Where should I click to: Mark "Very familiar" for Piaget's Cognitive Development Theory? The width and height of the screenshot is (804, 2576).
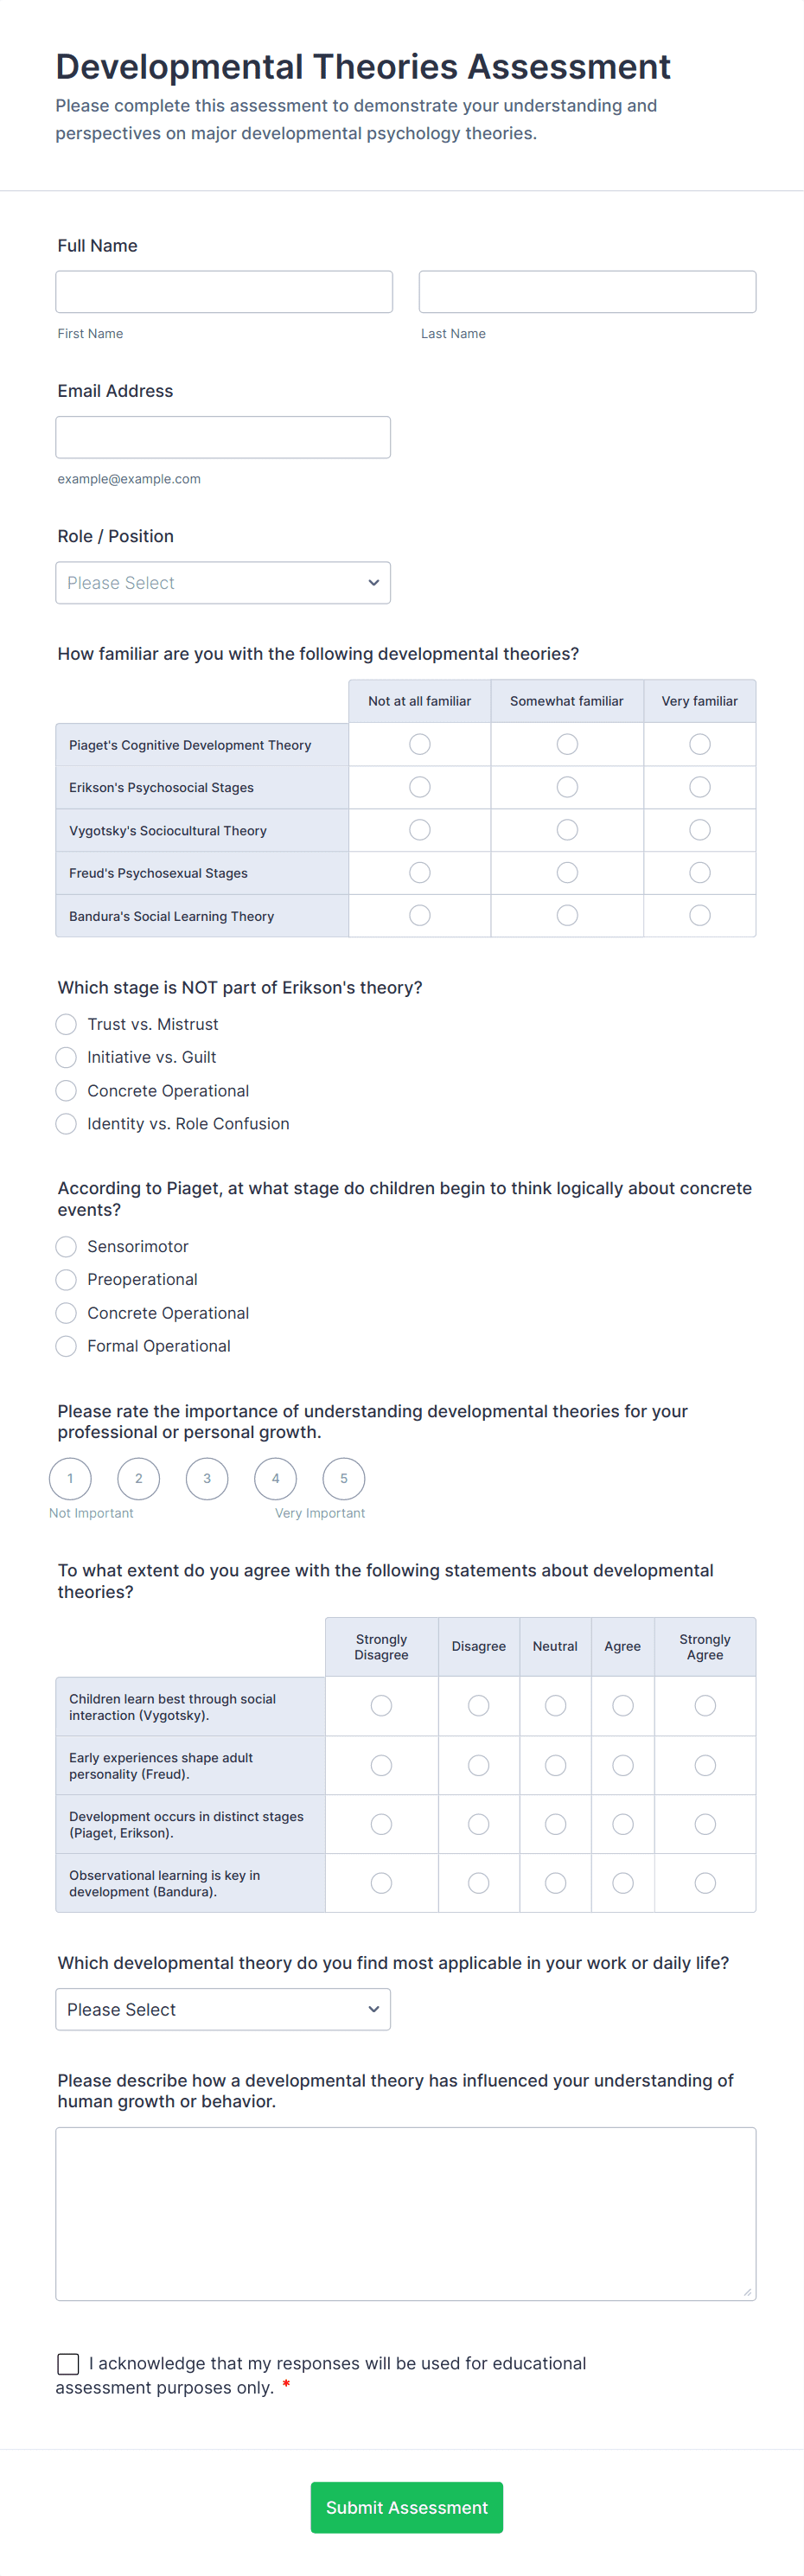point(698,743)
